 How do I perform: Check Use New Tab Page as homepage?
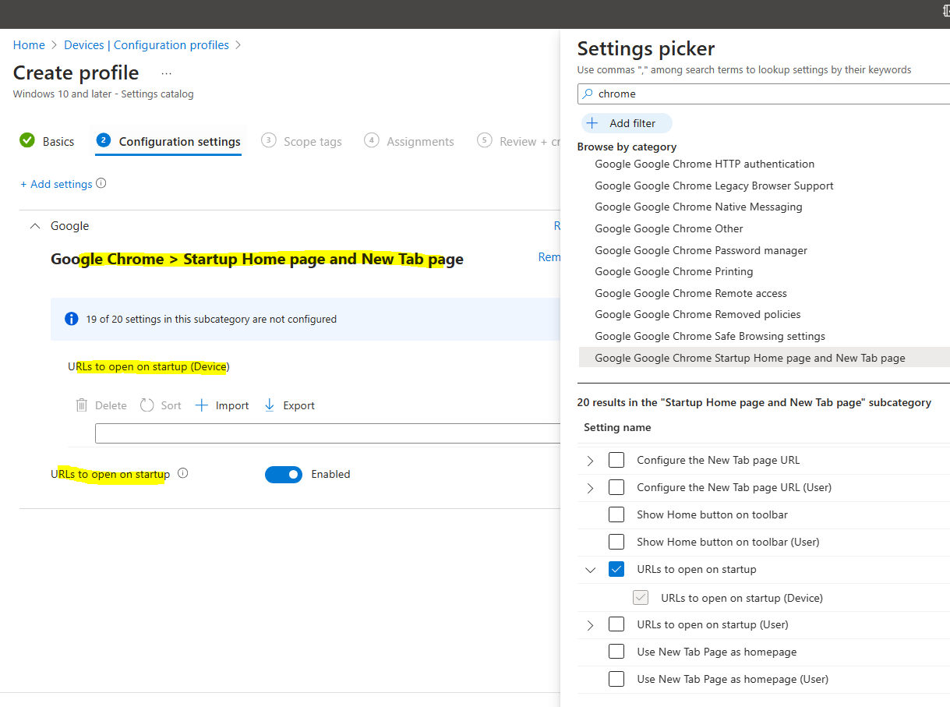pos(616,652)
